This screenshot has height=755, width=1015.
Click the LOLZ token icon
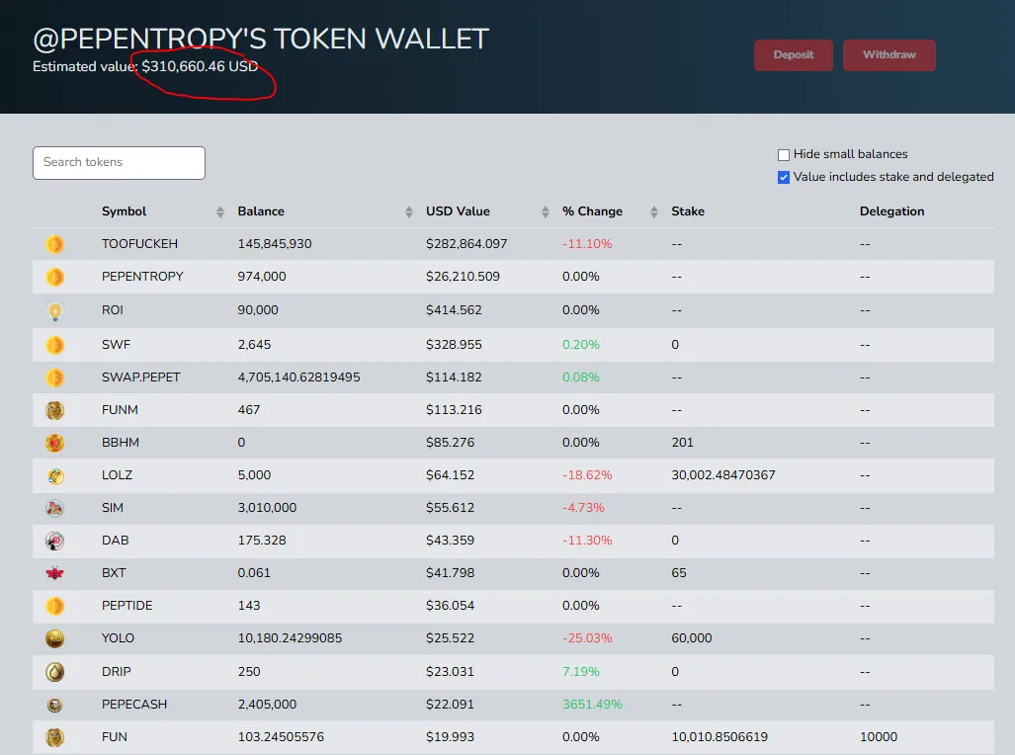[55, 476]
